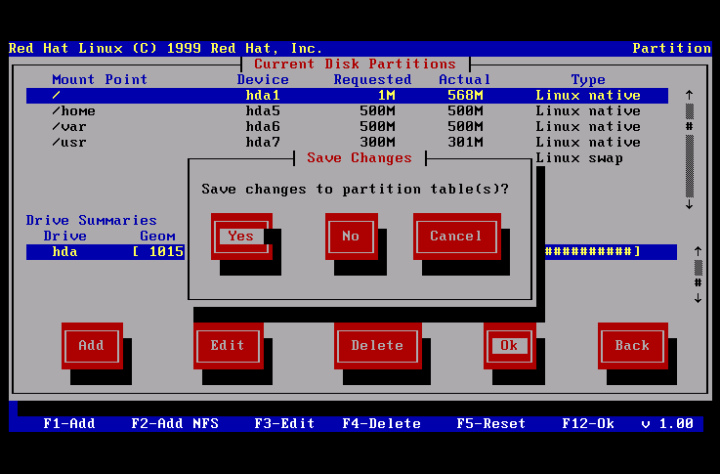Click Cancel in Save Changes dialog
The height and width of the screenshot is (474, 720).
point(457,237)
